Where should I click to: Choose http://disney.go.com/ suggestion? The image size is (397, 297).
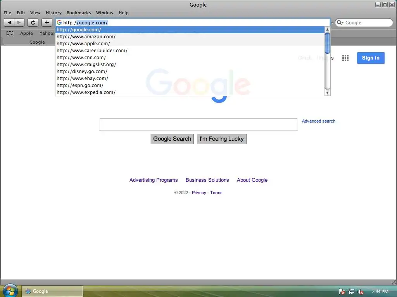click(190, 72)
